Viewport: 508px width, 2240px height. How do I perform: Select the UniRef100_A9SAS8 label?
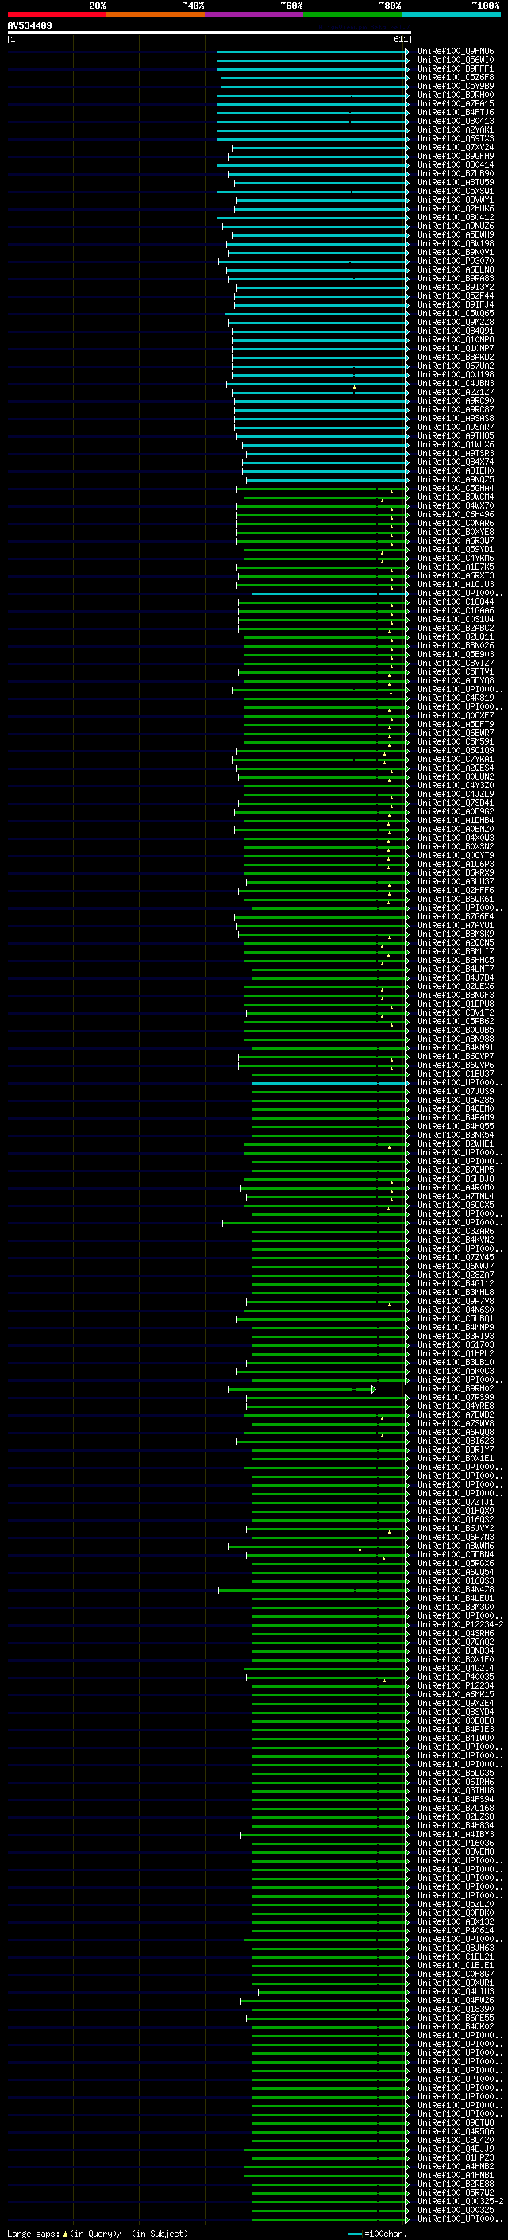click(456, 418)
